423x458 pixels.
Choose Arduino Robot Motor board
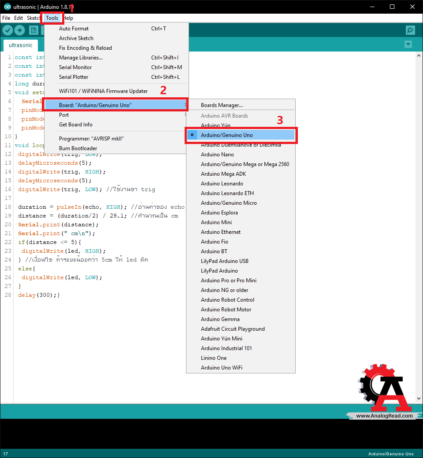(x=241, y=309)
